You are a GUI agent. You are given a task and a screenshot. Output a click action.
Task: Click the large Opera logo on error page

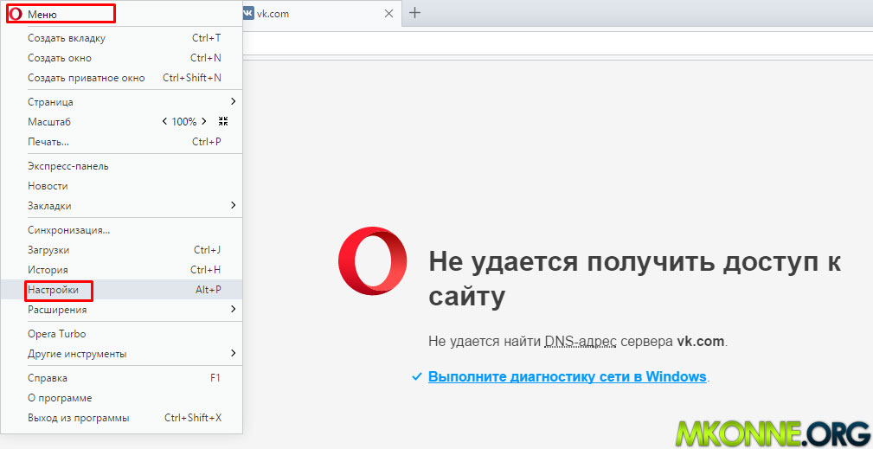pyautogui.click(x=372, y=260)
